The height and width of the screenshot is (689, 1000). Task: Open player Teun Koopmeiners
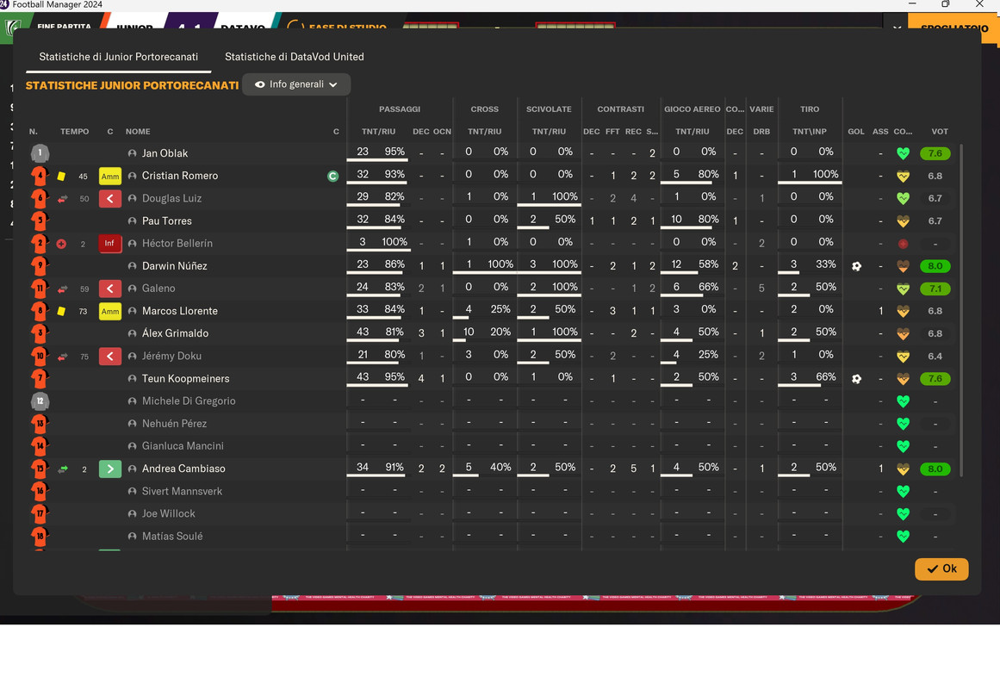tap(185, 378)
